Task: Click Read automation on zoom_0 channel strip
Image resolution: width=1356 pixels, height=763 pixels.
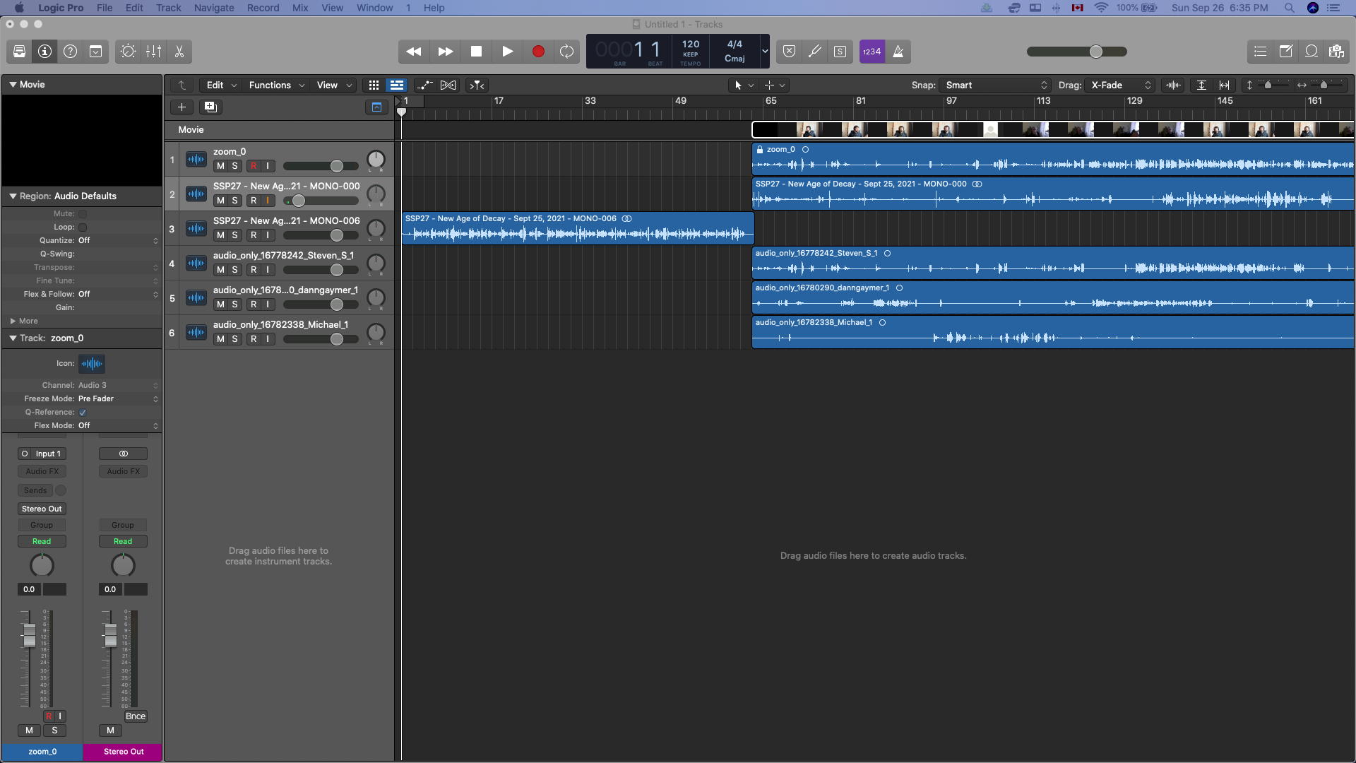Action: click(x=42, y=541)
